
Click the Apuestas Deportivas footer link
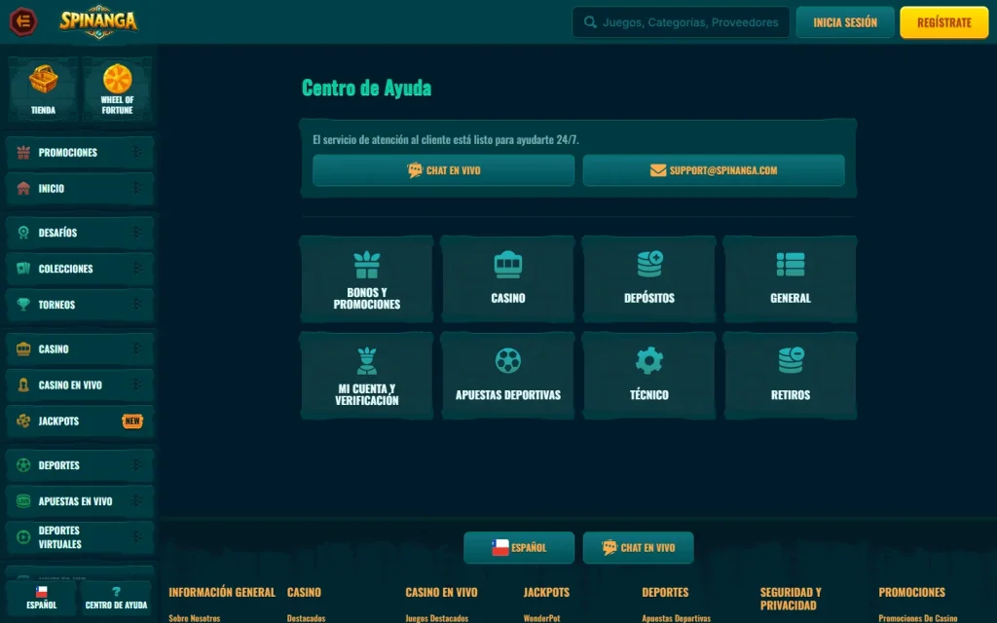tap(676, 618)
